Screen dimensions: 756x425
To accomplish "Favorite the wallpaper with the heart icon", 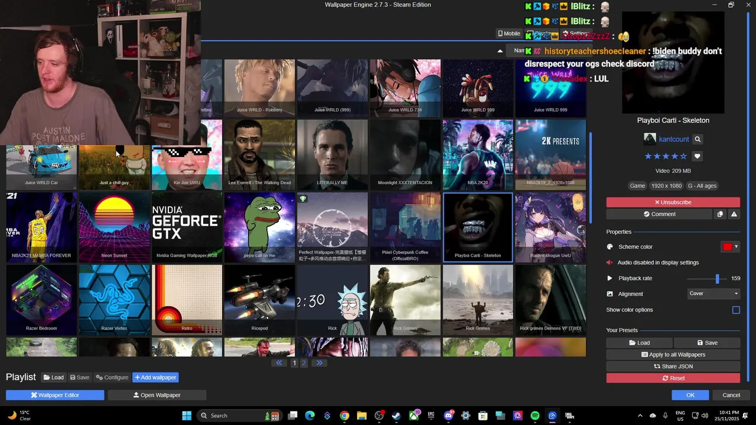I will pos(698,156).
